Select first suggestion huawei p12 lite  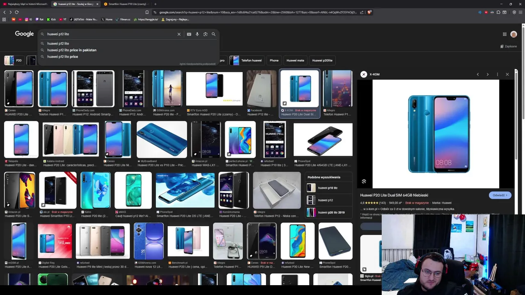[x=58, y=43]
